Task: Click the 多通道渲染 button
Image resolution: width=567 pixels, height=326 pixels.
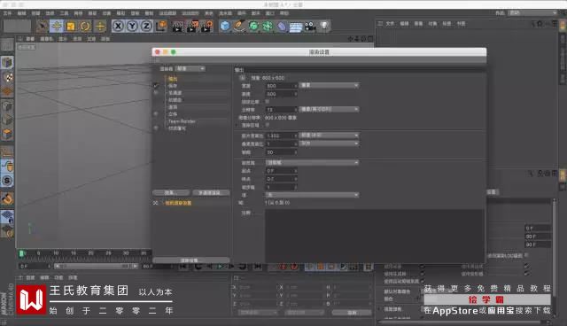Action: point(211,192)
